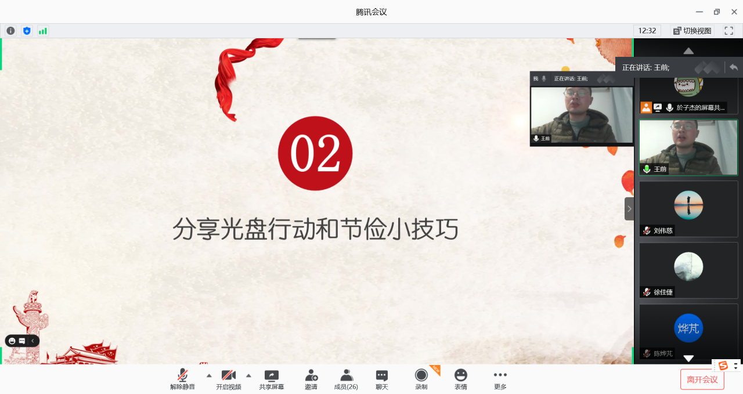The image size is (743, 394).
Task: Open 共享屏幕 screen sharing
Action: (x=271, y=379)
